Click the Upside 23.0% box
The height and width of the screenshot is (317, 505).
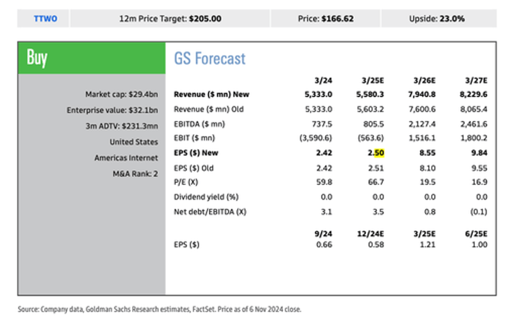[x=437, y=18]
